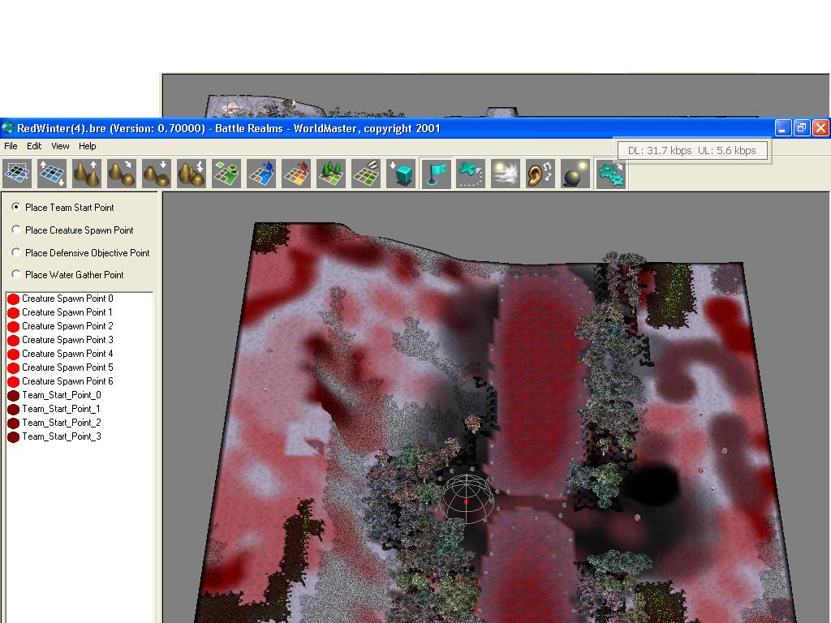
Task: Select the smooth terrain cone tool
Action: [x=122, y=174]
